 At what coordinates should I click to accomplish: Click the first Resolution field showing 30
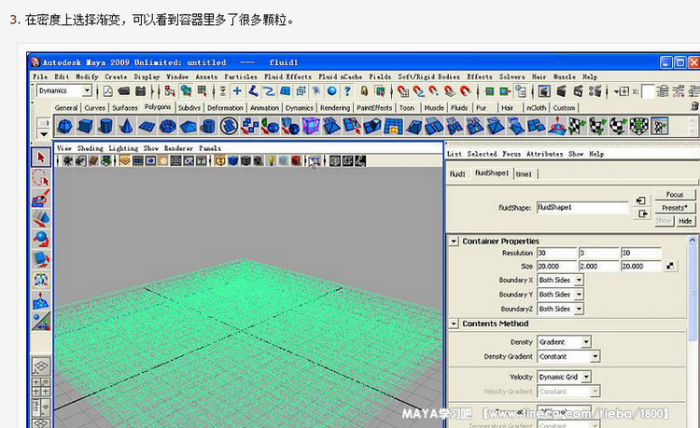point(556,253)
